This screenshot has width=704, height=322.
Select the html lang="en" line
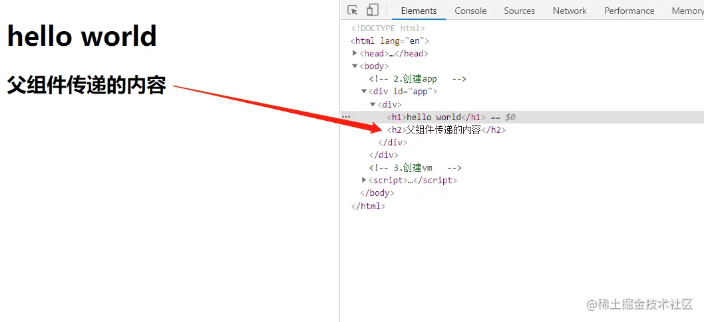coord(390,40)
